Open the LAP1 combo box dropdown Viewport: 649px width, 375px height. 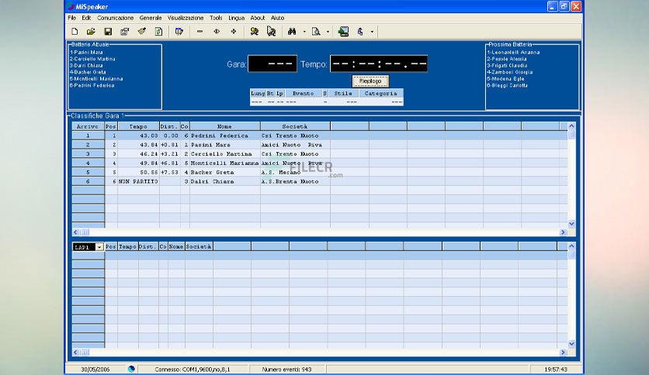[99, 247]
